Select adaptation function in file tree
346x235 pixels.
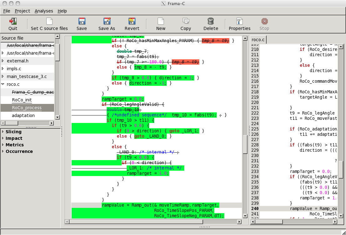[x=23, y=115]
